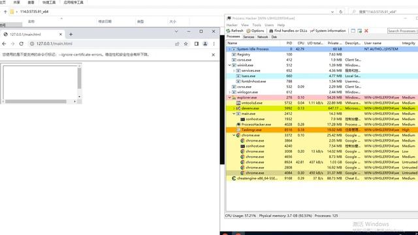Expand the services.exe tree node
The image size is (418, 235).
point(234,70)
